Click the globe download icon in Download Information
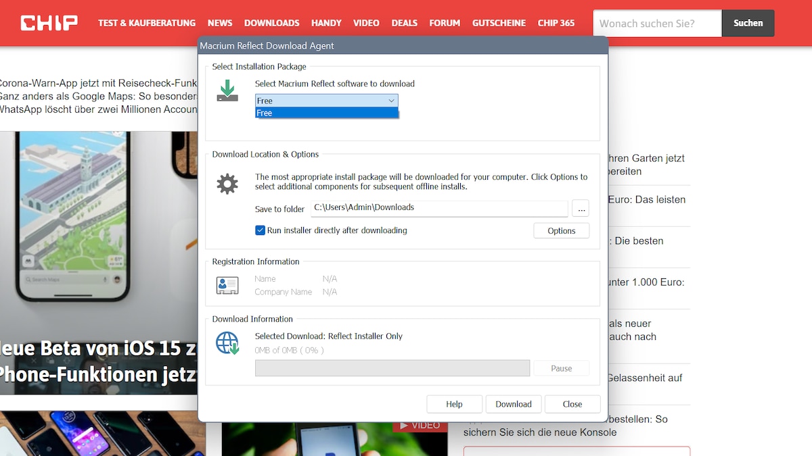 (x=227, y=343)
